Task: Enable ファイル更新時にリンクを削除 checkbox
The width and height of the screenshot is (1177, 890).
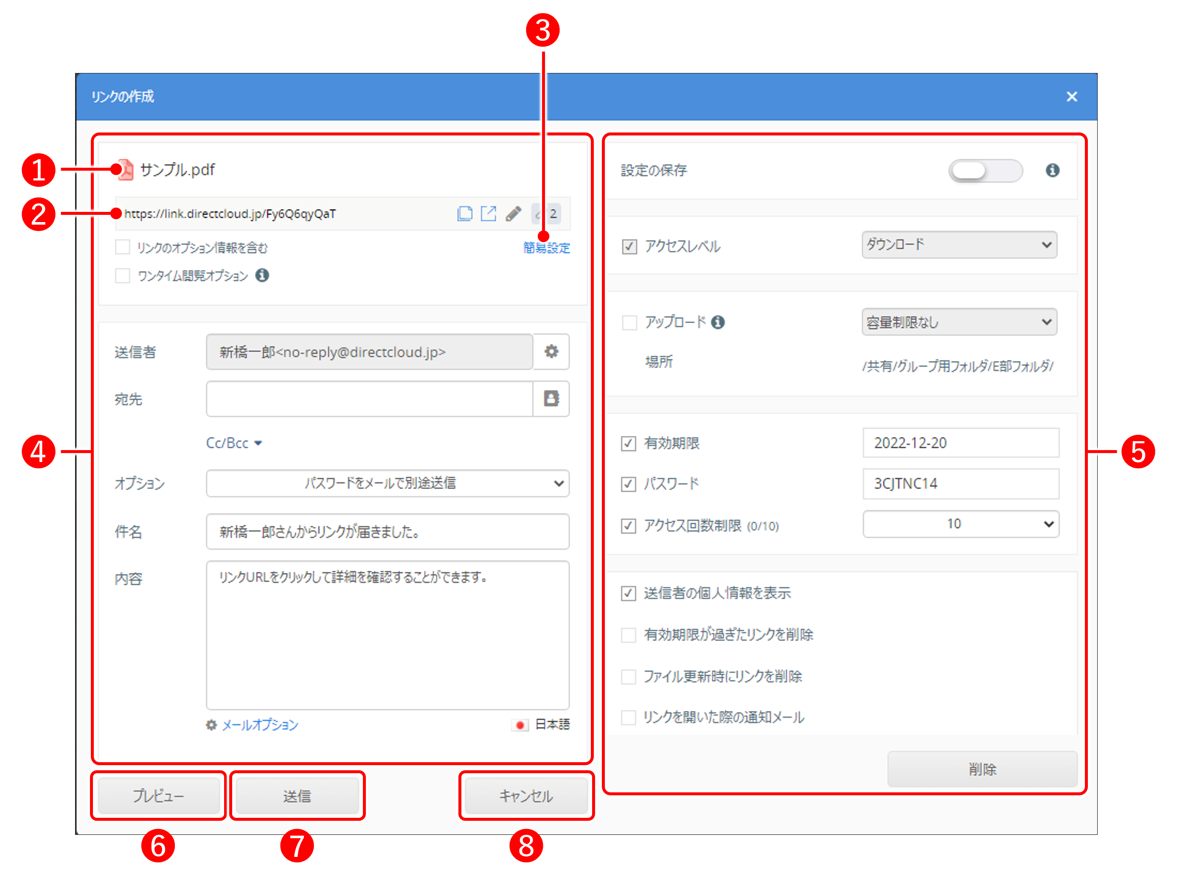Action: click(x=629, y=676)
